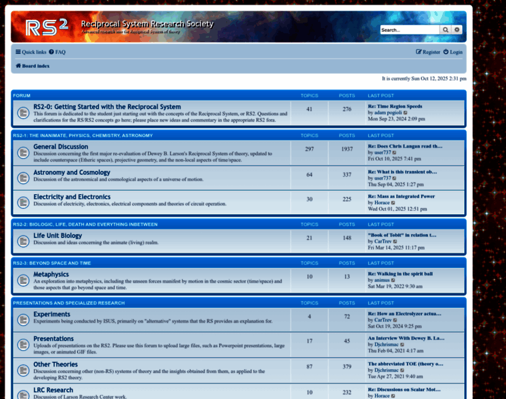Go to Board index breadcrumb
Image resolution: width=506 pixels, height=399 pixels.
click(x=33, y=66)
